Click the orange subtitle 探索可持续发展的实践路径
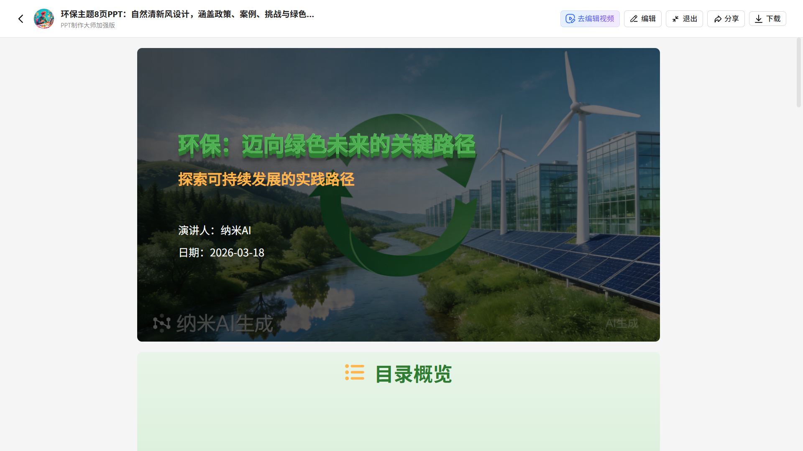This screenshot has width=803, height=451. pyautogui.click(x=266, y=180)
